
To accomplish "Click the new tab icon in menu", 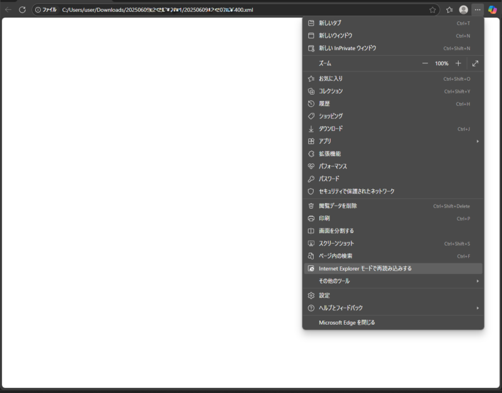I will pyautogui.click(x=311, y=23).
